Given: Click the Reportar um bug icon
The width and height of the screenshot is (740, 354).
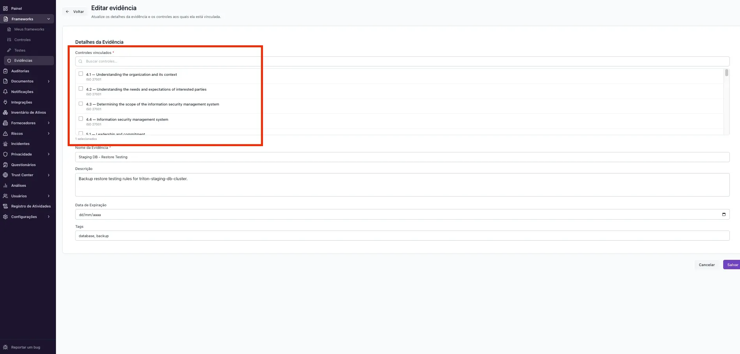Looking at the screenshot, I should [x=5, y=347].
